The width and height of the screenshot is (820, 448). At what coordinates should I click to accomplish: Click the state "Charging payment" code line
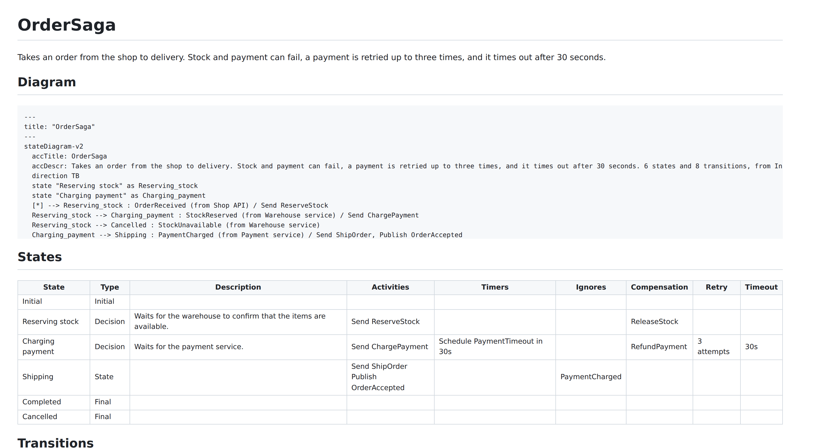point(119,196)
